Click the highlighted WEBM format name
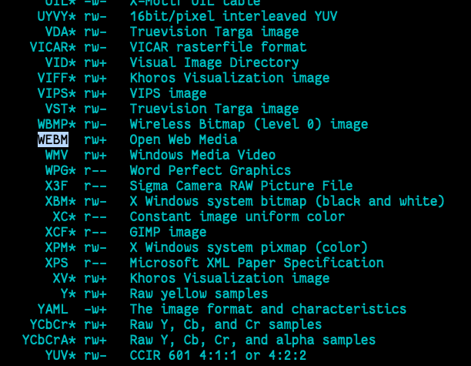The image size is (471, 366). pos(53,139)
